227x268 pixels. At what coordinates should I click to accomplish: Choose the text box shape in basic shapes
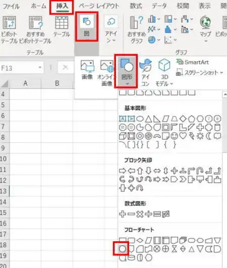(x=123, y=119)
